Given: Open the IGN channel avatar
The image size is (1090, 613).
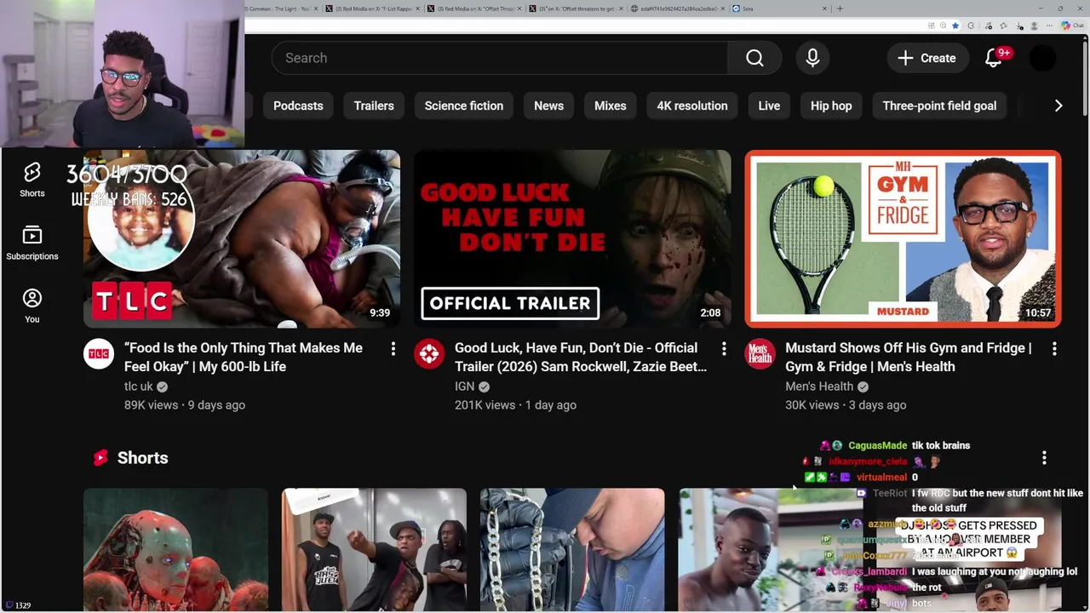Looking at the screenshot, I should click(x=429, y=353).
